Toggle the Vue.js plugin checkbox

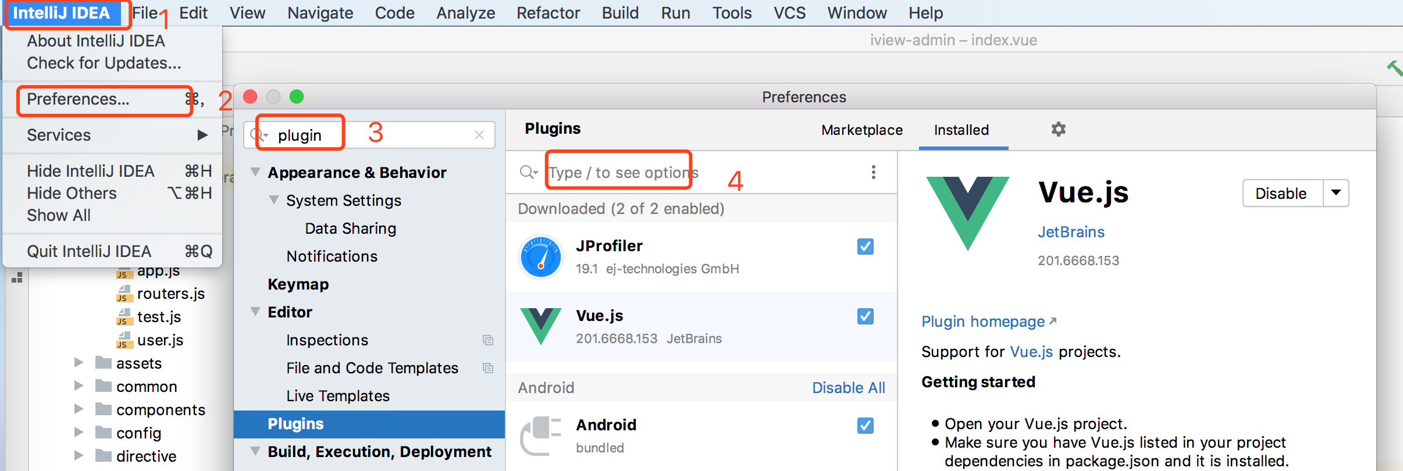point(865,316)
